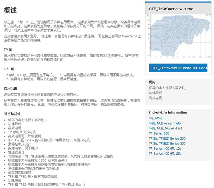Click the bullet 管道式设计
Screen dimensions: 214x188
coord(16,152)
